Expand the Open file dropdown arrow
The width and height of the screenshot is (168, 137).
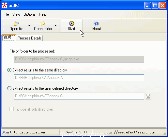click(29, 26)
